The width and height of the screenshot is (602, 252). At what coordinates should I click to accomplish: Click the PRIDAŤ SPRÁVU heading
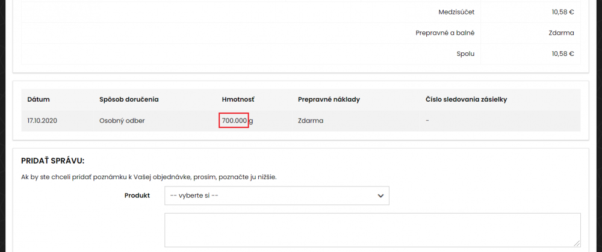[52, 161]
